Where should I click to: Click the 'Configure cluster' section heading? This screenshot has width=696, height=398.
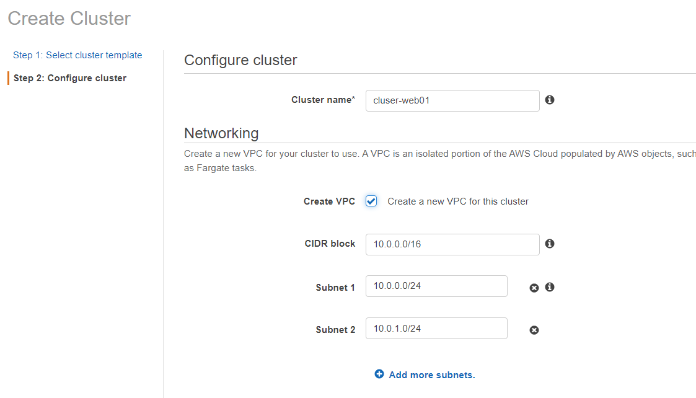[240, 60]
